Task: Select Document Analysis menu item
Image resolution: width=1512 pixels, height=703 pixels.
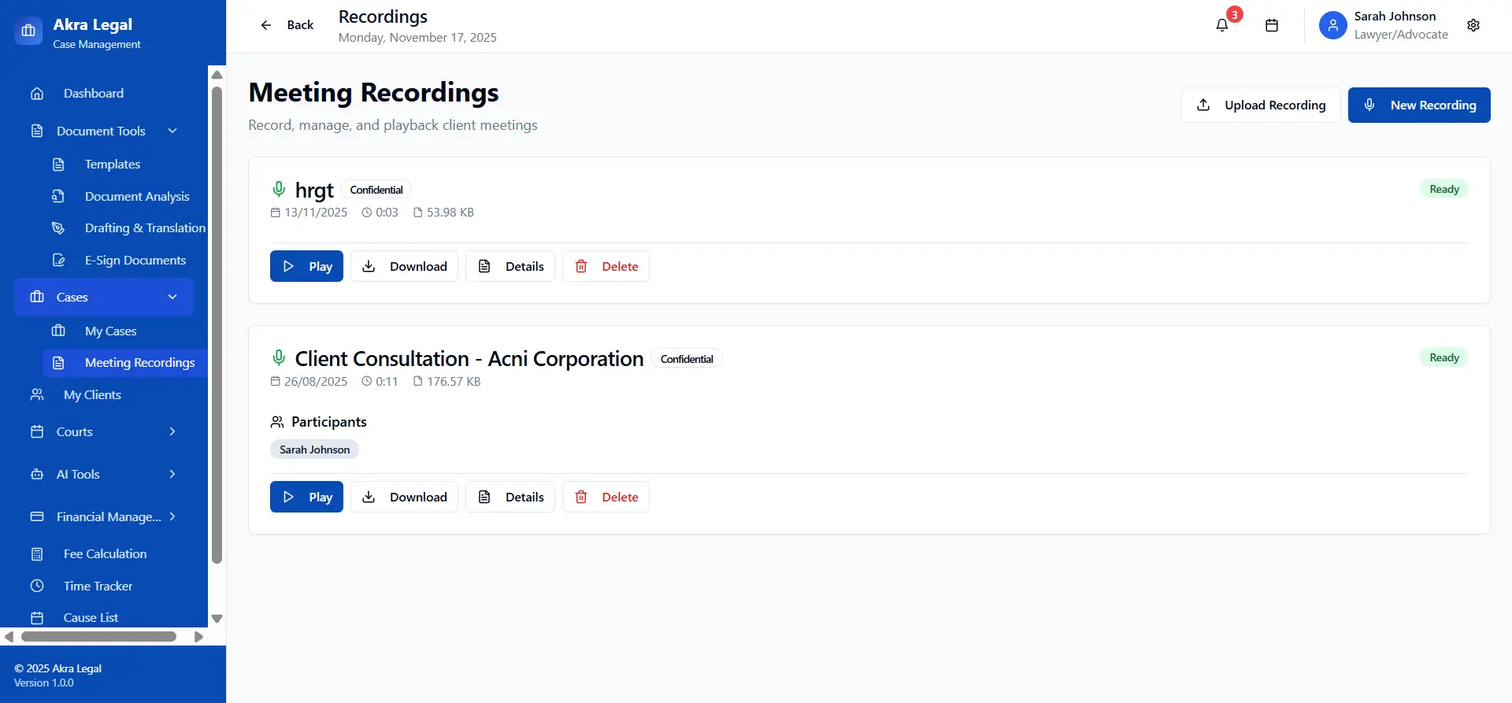Action: pos(137,197)
